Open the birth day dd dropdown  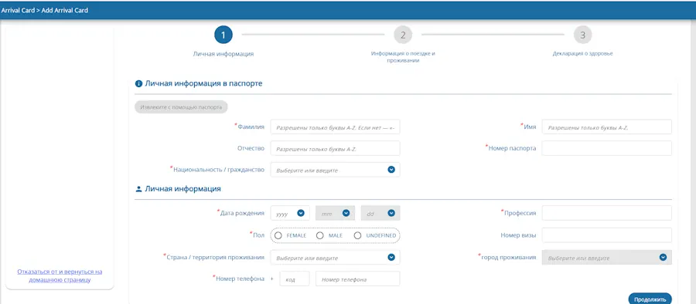pyautogui.click(x=380, y=213)
